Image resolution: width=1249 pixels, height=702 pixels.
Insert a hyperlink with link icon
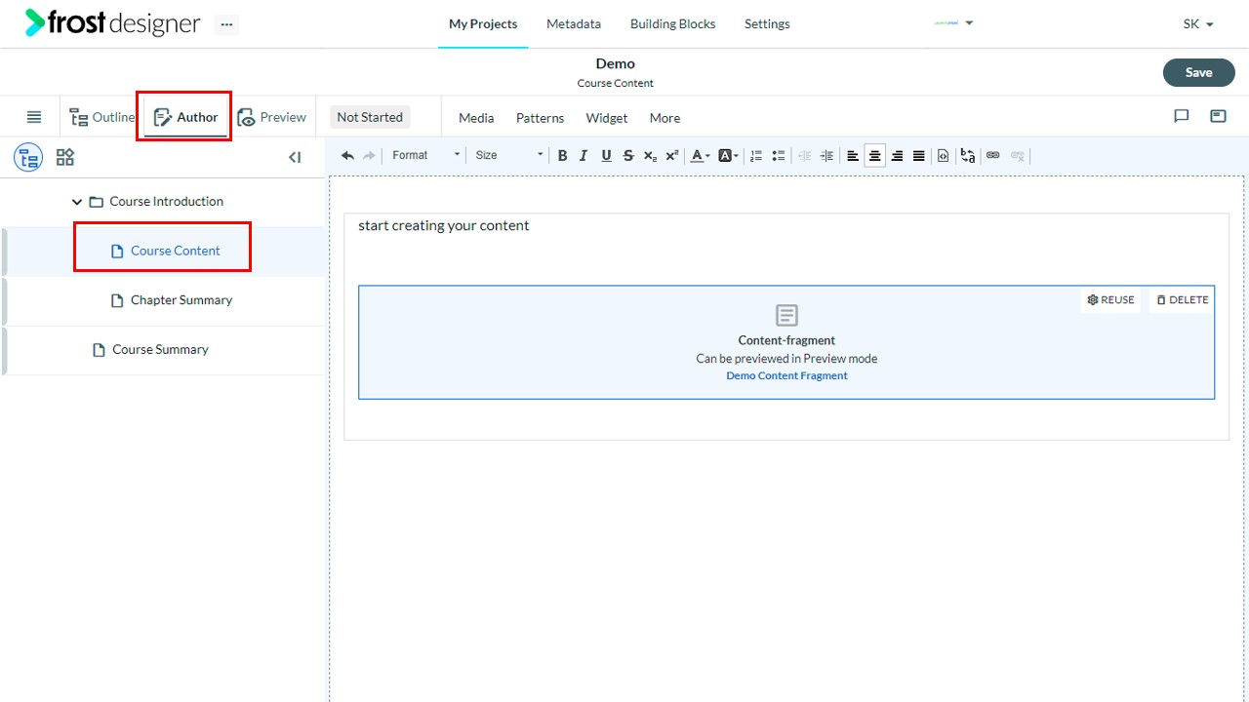[x=993, y=155]
